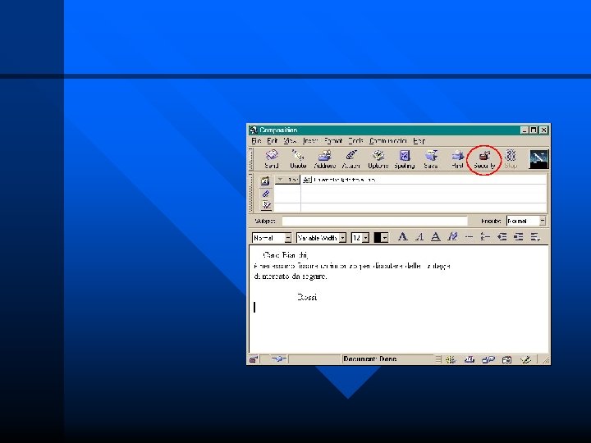Show the message sending options tab

coord(266,205)
